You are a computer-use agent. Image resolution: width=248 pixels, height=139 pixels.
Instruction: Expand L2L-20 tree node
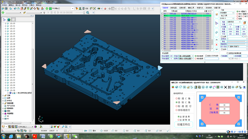point(6,49)
